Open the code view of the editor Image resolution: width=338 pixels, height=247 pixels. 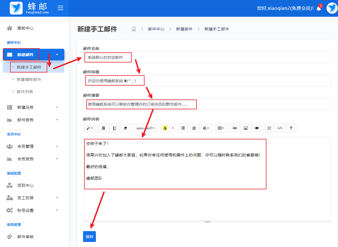tap(280, 128)
